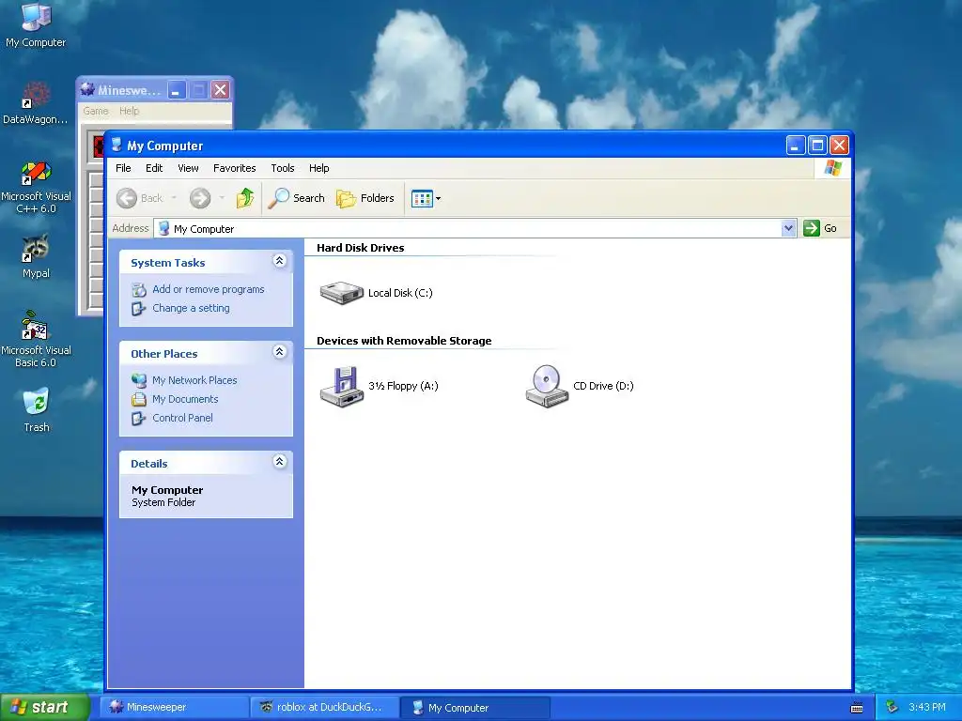Open the Back history dropdown arrow
Screen dimensions: 962x721
174,198
